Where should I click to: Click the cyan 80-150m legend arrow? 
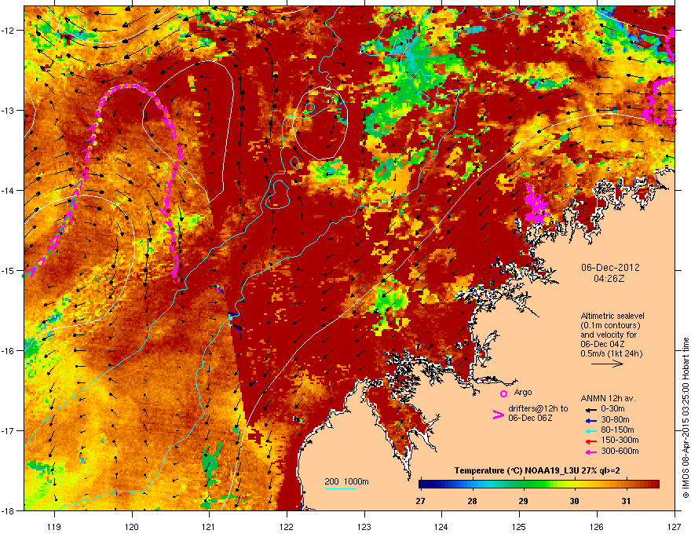(590, 430)
